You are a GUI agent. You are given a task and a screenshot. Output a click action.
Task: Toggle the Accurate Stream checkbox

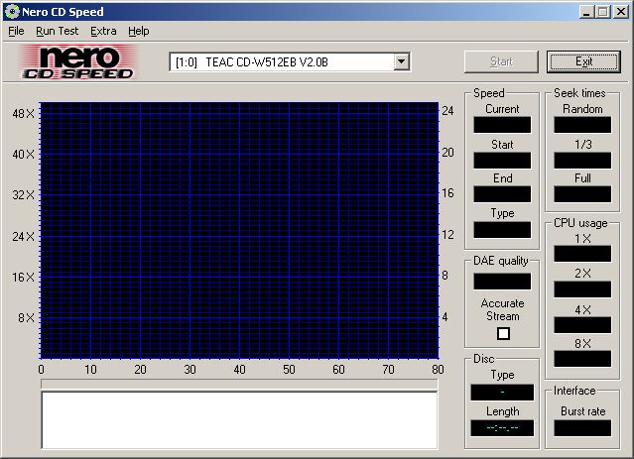[503, 334]
